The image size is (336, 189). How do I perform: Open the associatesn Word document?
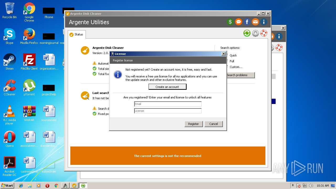29,139
